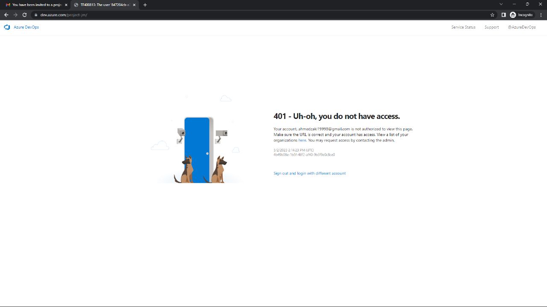547x307 pixels.
Task: Go back to the previous page
Action: click(6, 14)
